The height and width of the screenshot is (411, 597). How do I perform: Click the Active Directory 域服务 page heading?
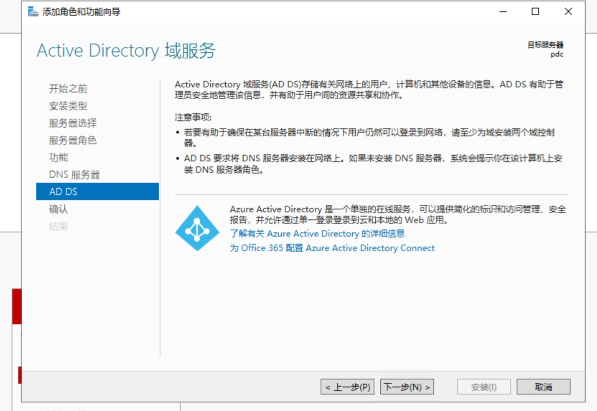click(126, 50)
